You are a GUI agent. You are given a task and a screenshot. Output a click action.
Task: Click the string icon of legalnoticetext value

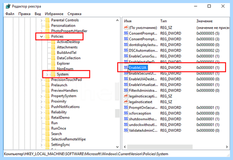(x=126, y=102)
